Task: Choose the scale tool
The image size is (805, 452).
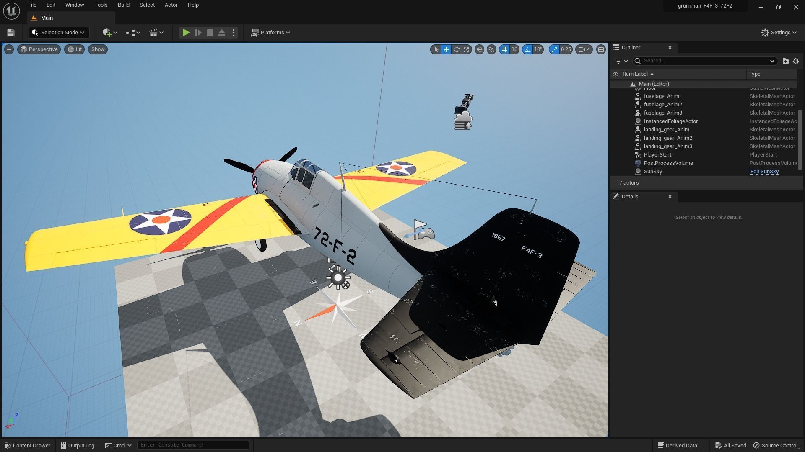Action: (x=466, y=49)
